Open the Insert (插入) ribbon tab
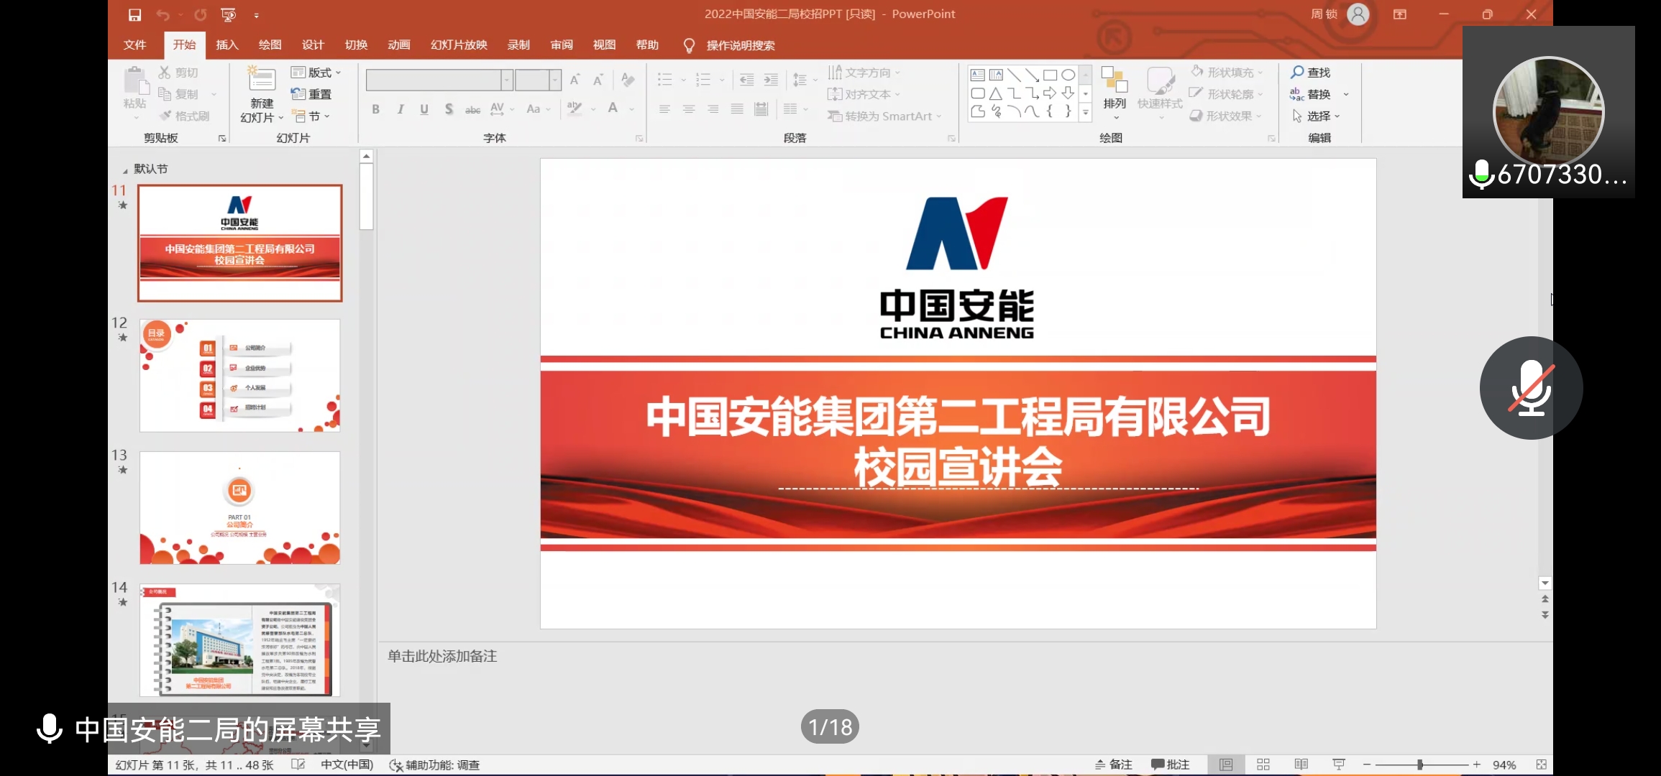1661x776 pixels. pyautogui.click(x=226, y=45)
